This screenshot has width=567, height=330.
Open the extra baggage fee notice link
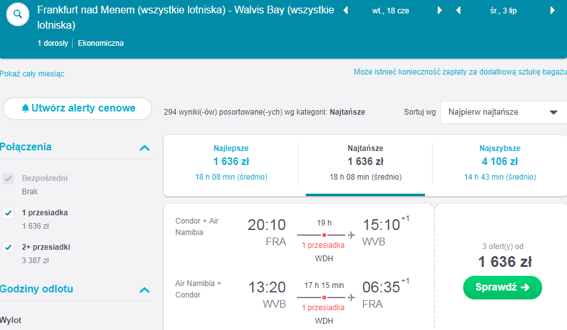click(460, 72)
